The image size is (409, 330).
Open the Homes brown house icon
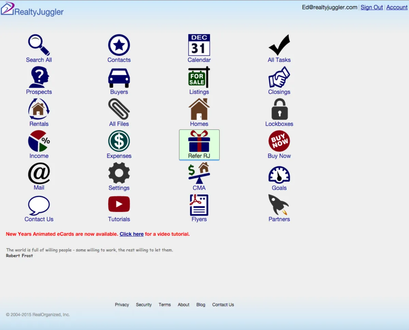point(199,109)
